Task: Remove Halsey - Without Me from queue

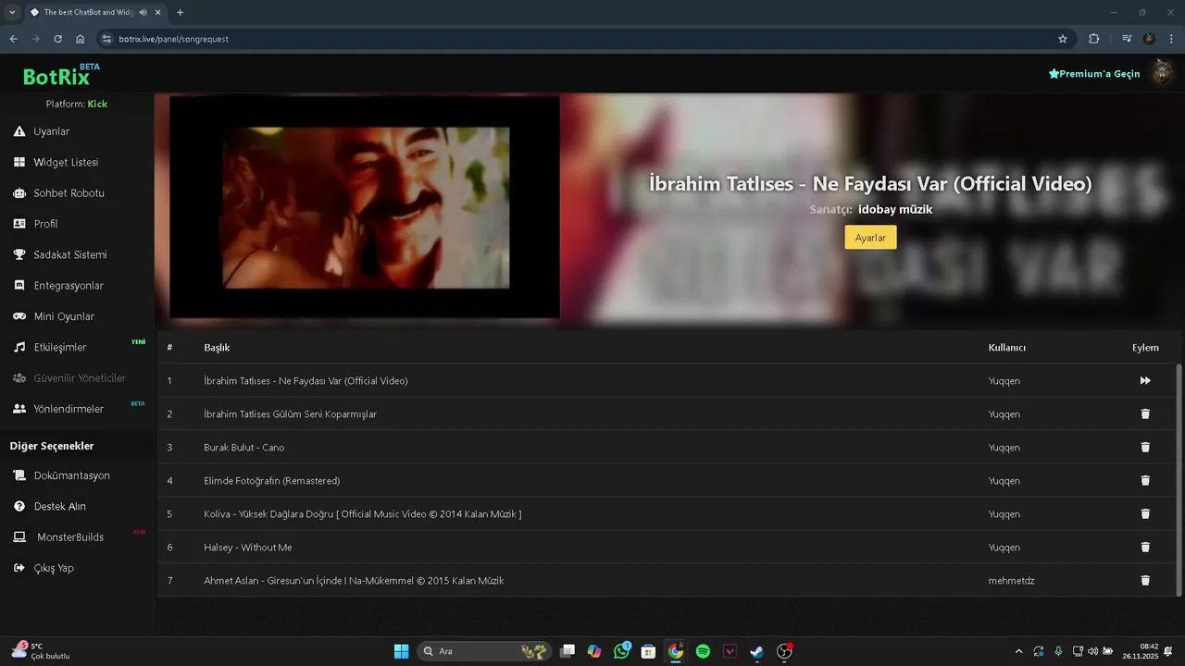Action: 1145,547
